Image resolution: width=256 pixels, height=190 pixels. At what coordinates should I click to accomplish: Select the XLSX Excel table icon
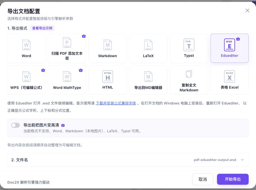[x=229, y=76]
